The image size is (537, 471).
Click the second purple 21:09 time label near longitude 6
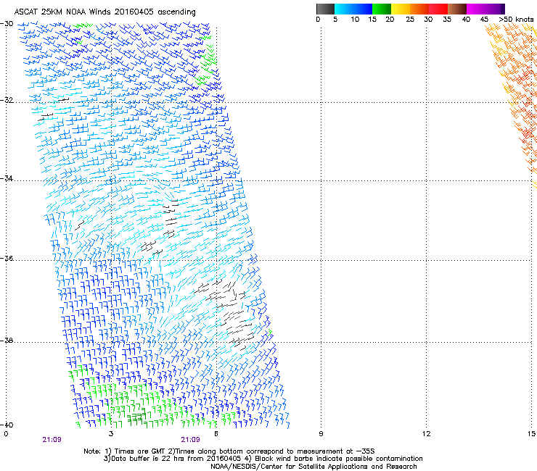(190, 440)
